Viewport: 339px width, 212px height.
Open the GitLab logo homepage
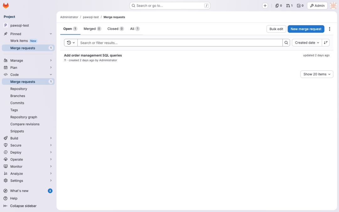(x=6, y=6)
